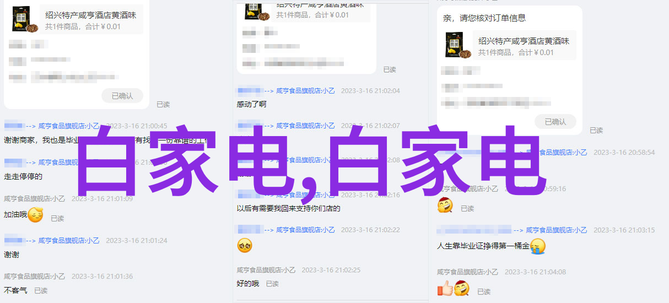The height and width of the screenshot is (303, 669).
Task: Click 咸亨食品旗舰店:小乙 sender at 21:01:24
Action: pyautogui.click(x=70, y=241)
